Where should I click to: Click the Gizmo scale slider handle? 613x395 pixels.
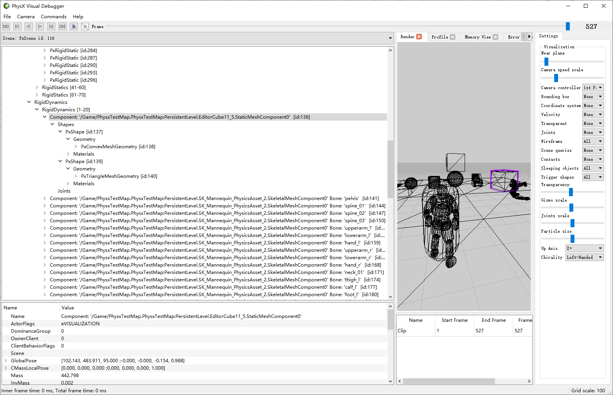pyautogui.click(x=571, y=207)
